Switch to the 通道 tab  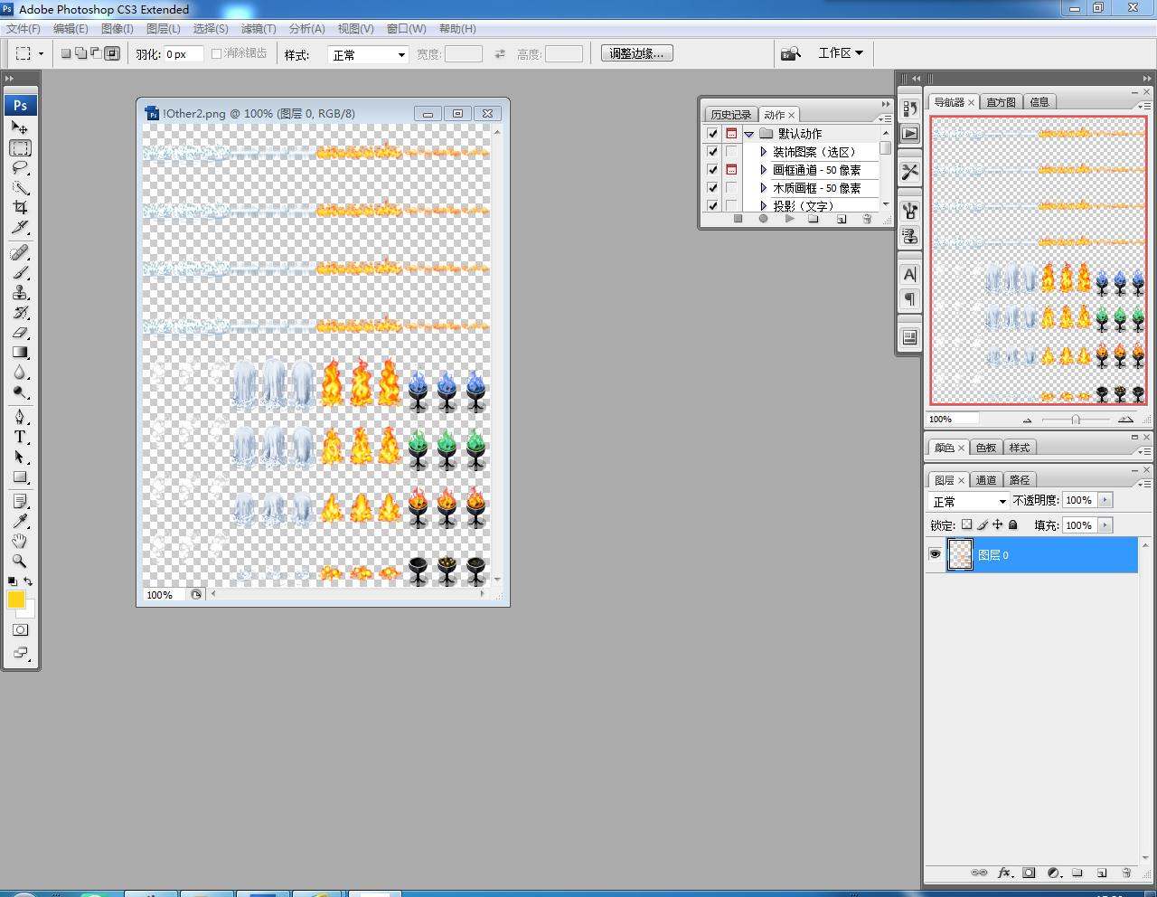[986, 480]
